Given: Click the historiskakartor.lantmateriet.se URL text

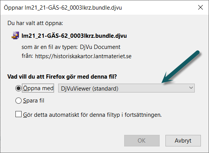Looking at the screenshot, I should (83, 56).
